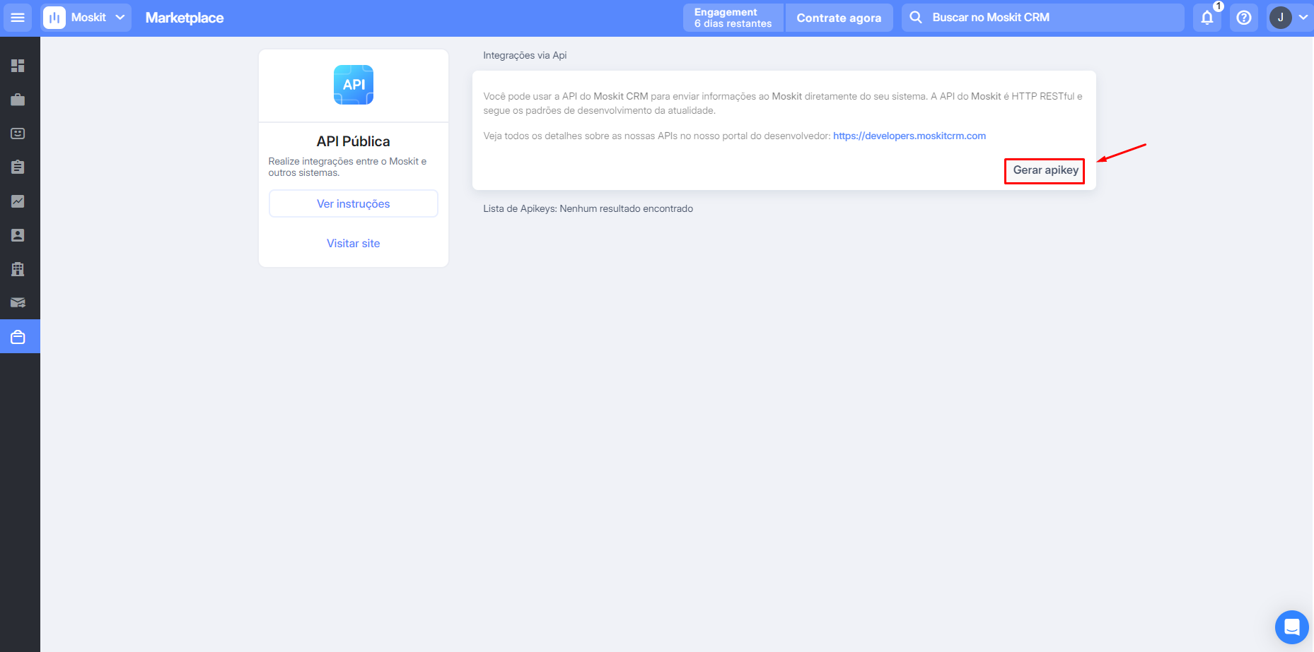The image size is (1314, 652).
Task: Click the Integrações via Api label
Action: [525, 55]
